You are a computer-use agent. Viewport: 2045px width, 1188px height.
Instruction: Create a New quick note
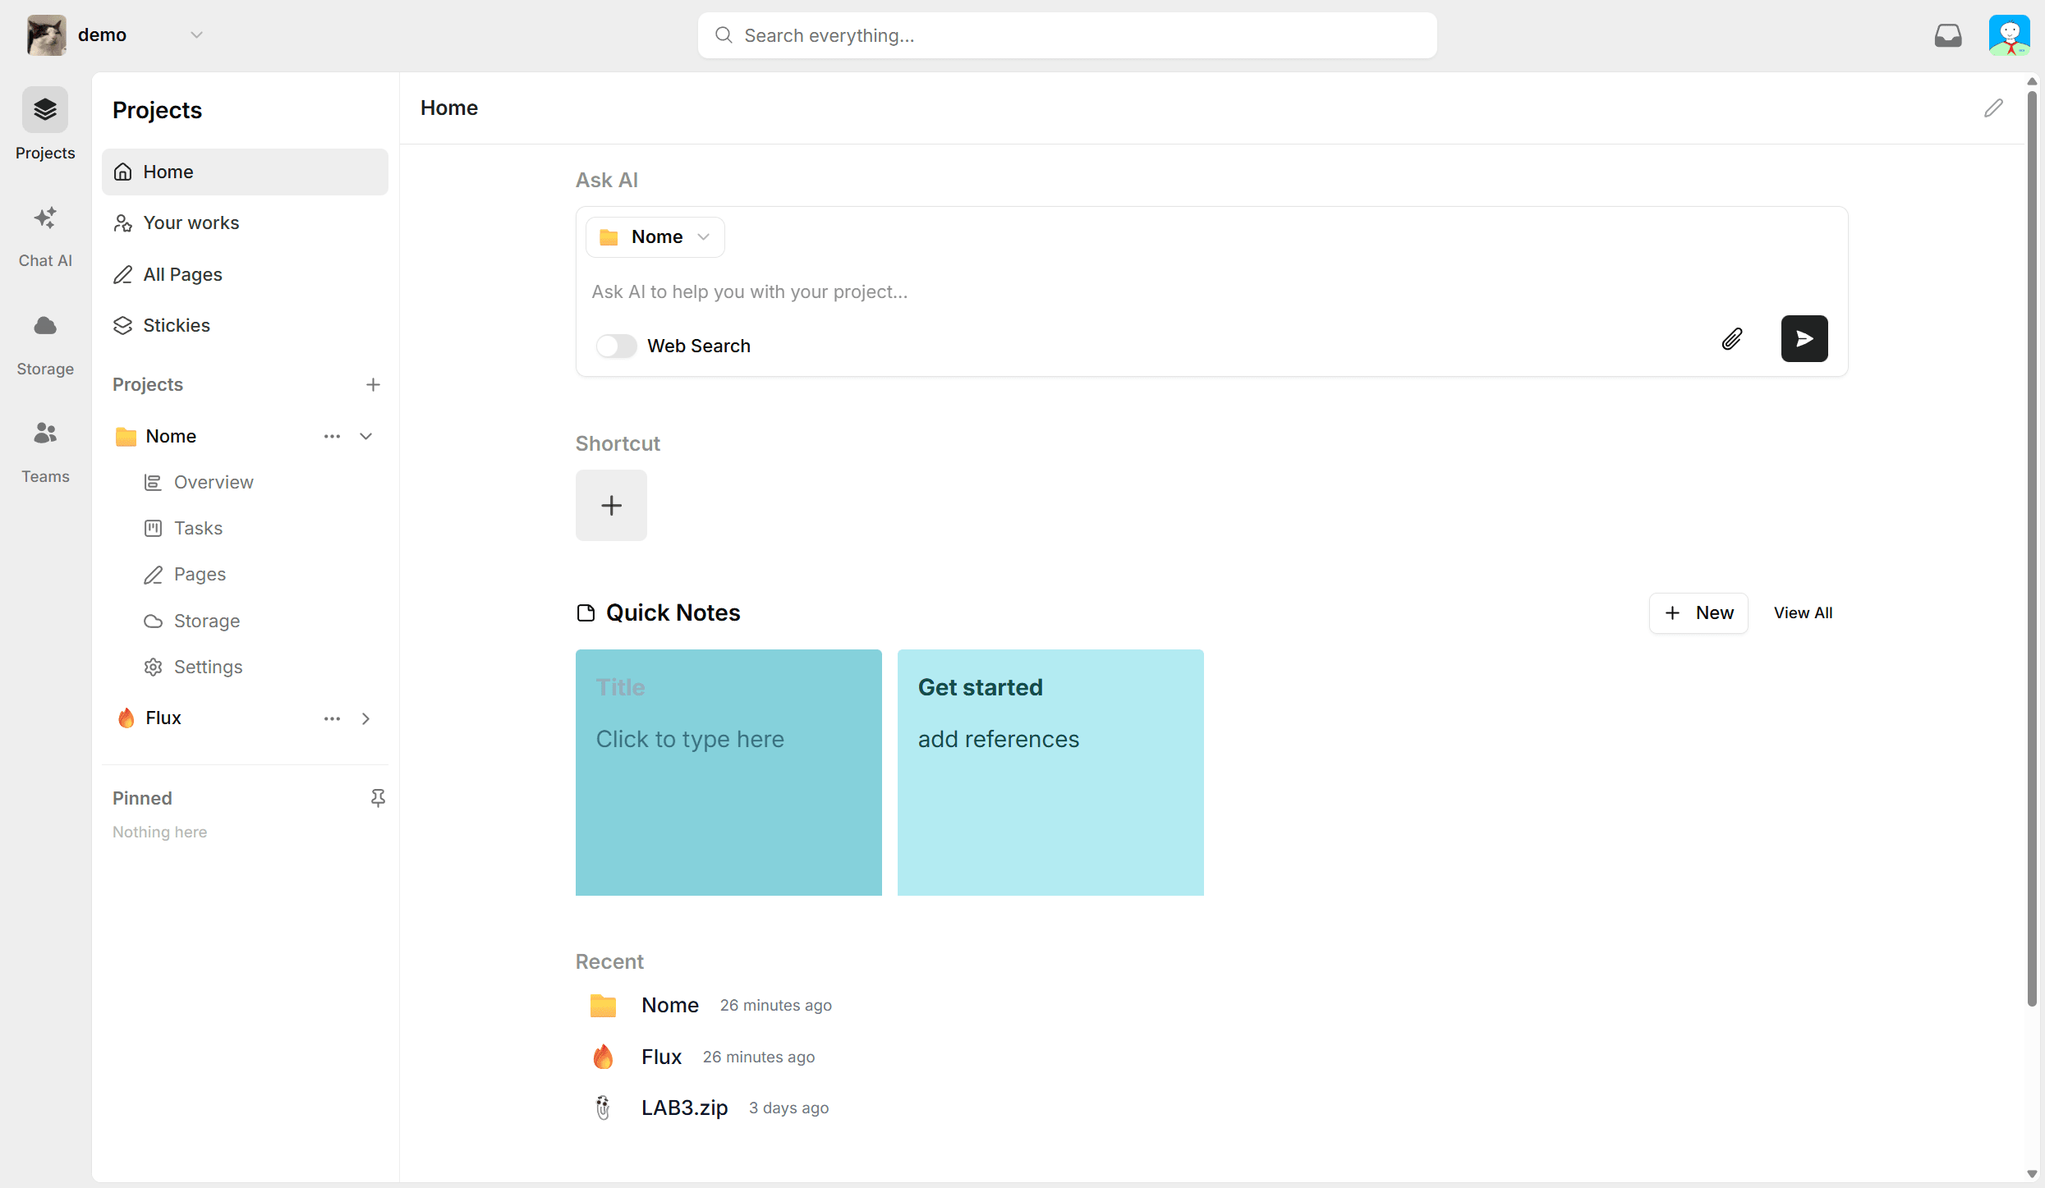coord(1698,613)
